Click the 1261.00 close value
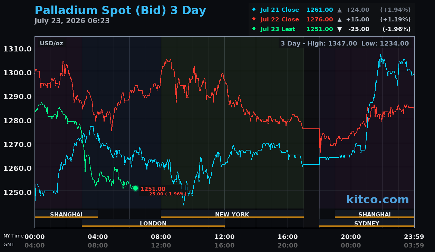435x252 pixels. click(x=320, y=10)
